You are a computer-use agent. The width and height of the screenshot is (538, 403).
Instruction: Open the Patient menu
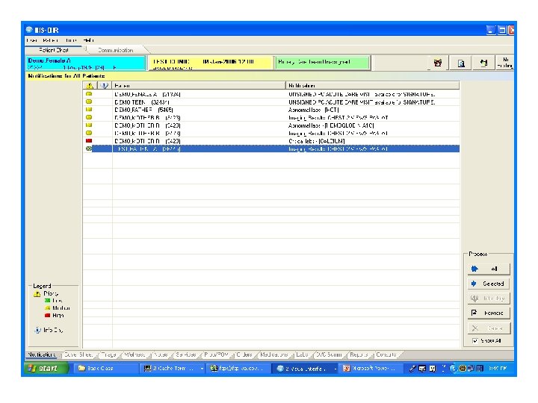tap(50, 40)
